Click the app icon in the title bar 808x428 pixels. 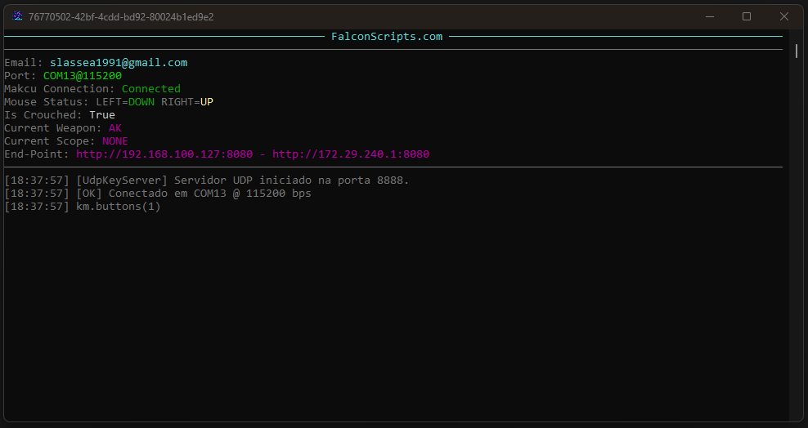(17, 16)
